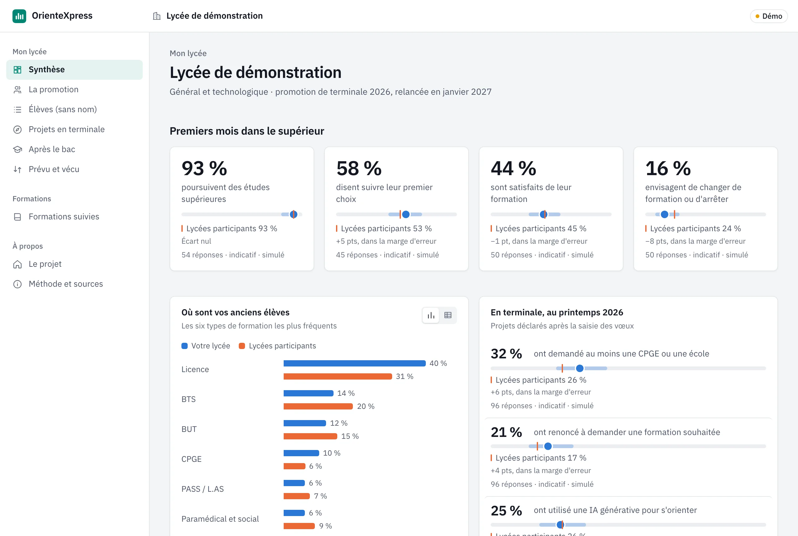Click the Formations suivies book icon
798x536 pixels.
tap(17, 217)
